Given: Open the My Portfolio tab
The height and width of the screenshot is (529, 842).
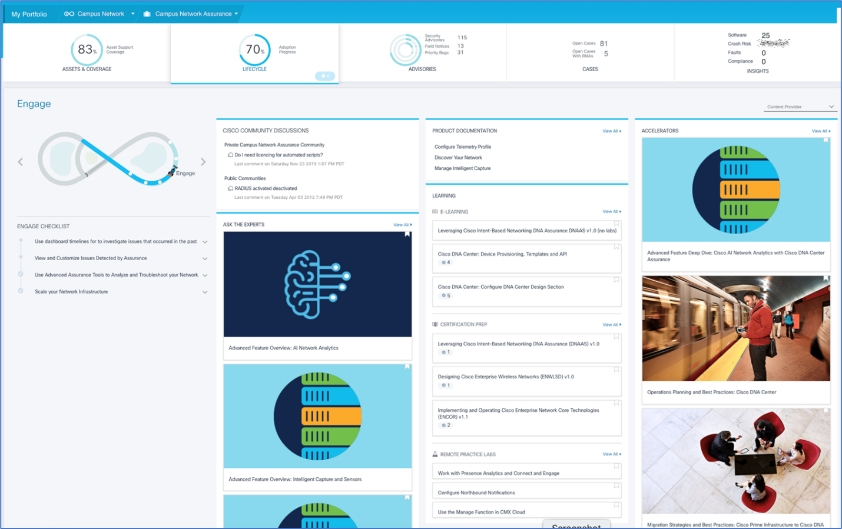Looking at the screenshot, I should [x=29, y=14].
